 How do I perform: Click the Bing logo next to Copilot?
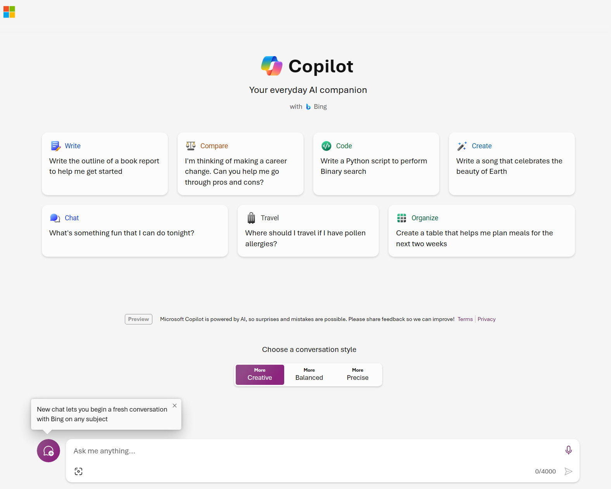coord(309,106)
